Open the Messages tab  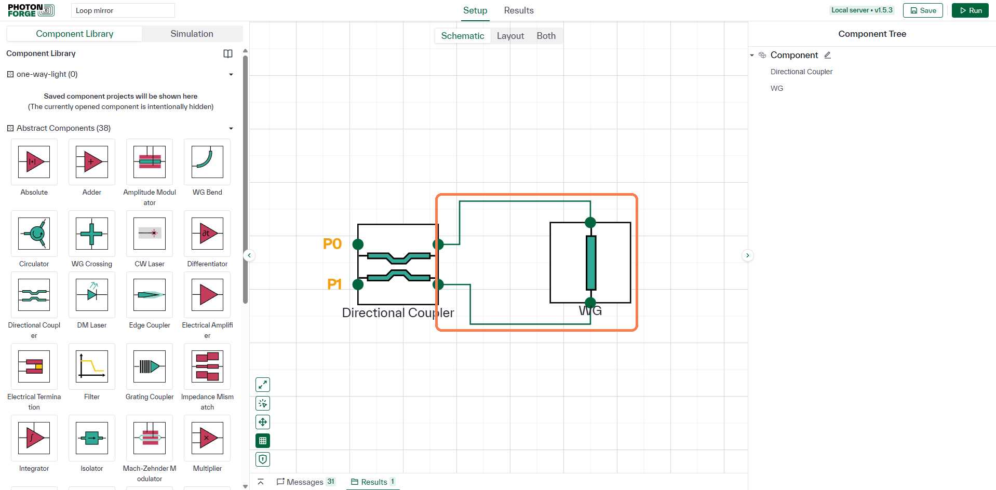point(306,482)
